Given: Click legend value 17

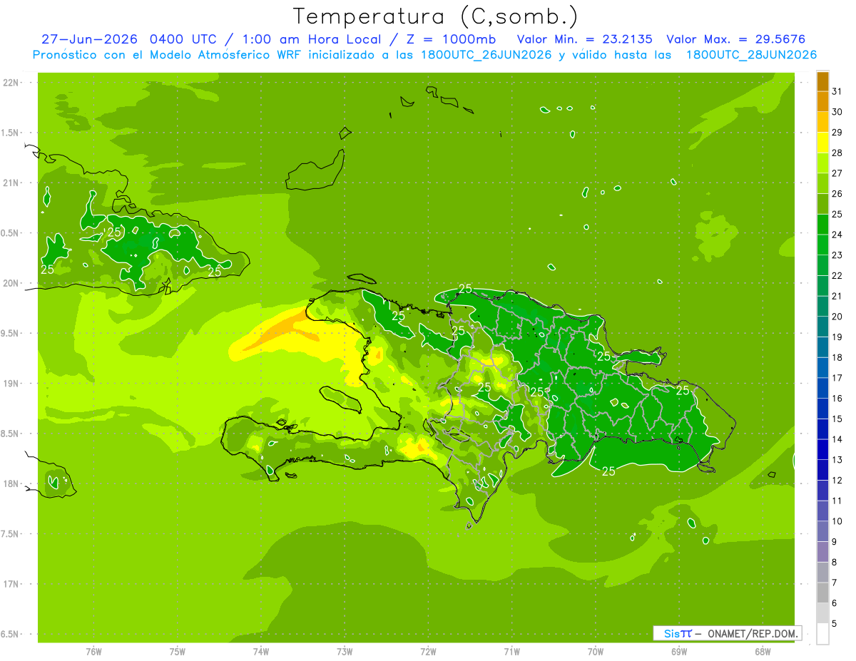Looking at the screenshot, I should click(x=837, y=378).
